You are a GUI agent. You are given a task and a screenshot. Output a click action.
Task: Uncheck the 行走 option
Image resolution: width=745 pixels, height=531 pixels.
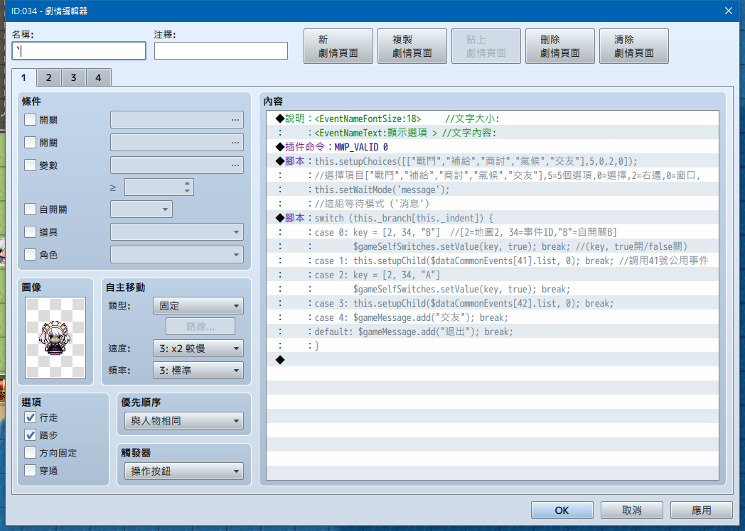(30, 417)
